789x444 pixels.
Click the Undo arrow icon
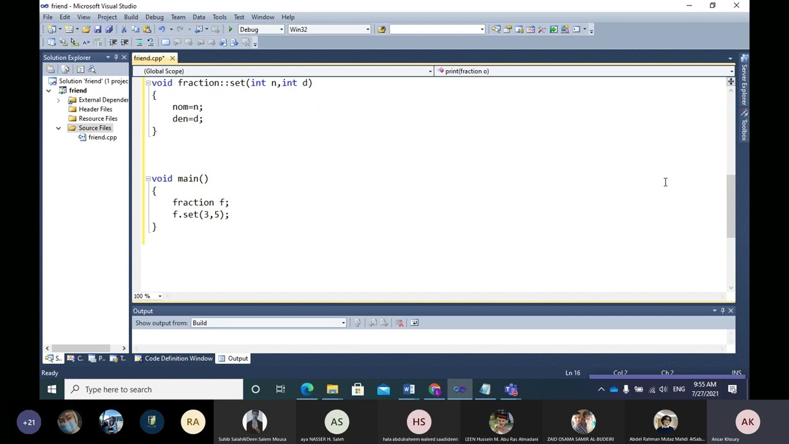pos(161,29)
